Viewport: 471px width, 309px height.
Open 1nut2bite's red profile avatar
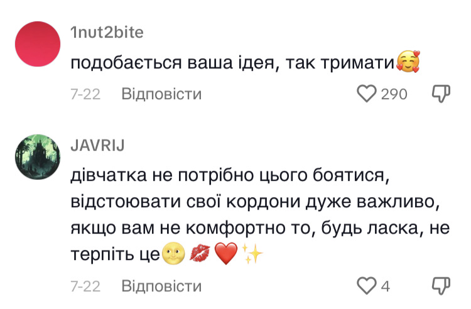point(37,45)
